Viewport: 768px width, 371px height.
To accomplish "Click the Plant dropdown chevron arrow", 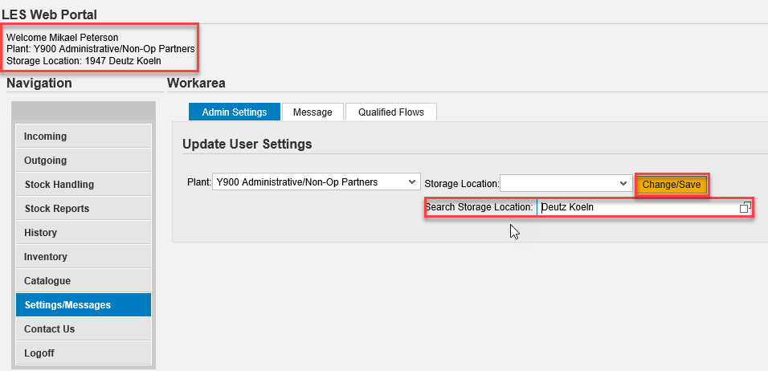I will click(411, 182).
